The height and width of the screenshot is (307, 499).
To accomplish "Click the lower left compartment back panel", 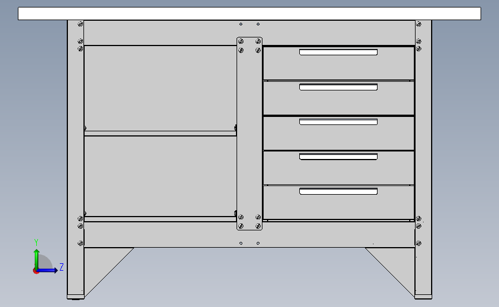I will coord(161,176).
